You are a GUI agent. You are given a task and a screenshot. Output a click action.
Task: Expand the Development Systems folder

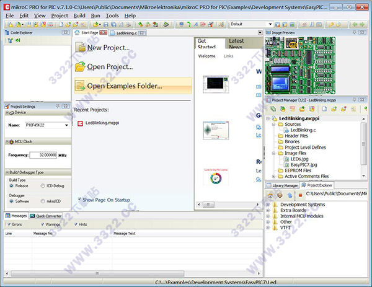point(268,205)
